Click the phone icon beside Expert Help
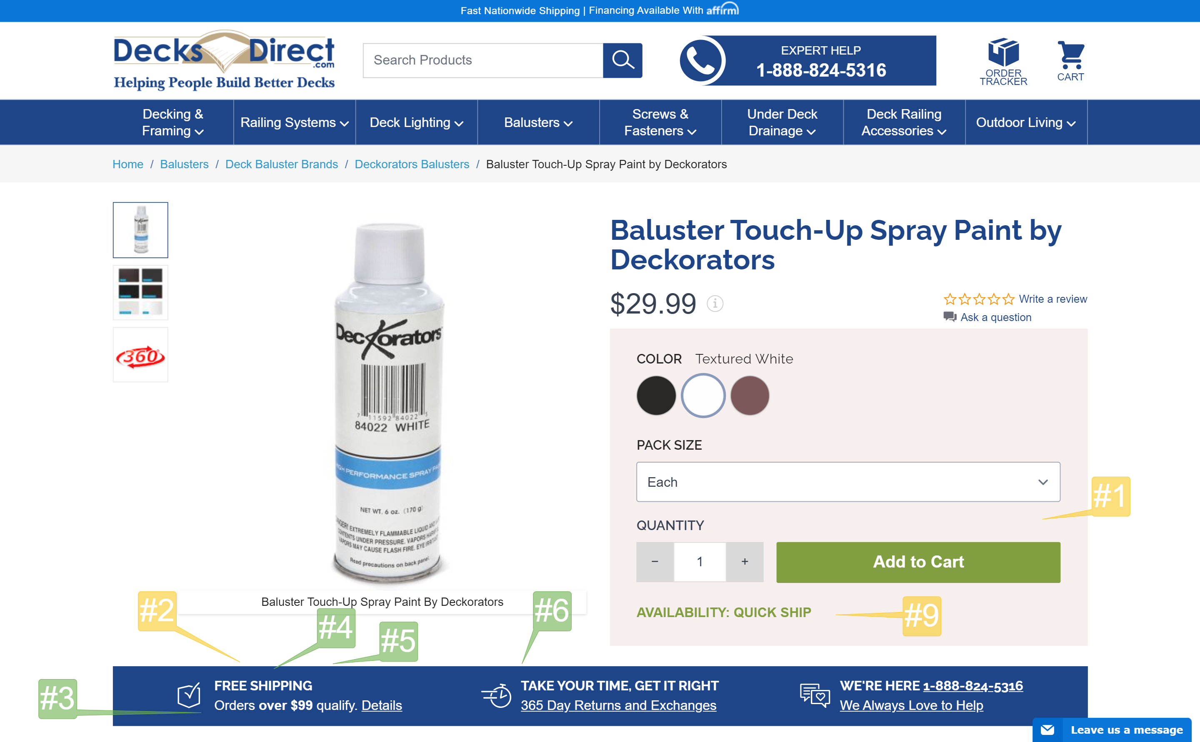The height and width of the screenshot is (742, 1200). point(702,60)
